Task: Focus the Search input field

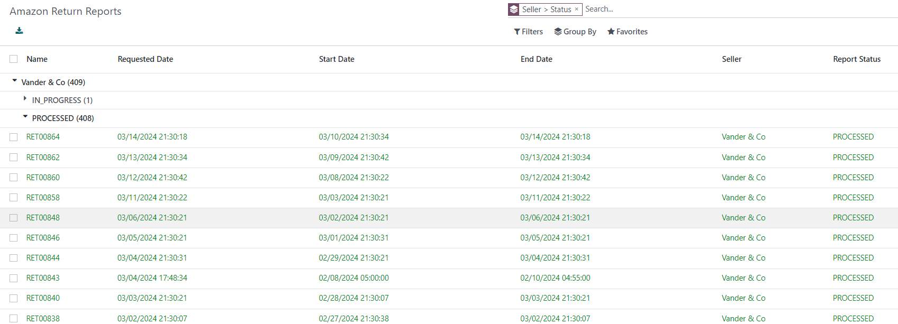Action: point(740,9)
